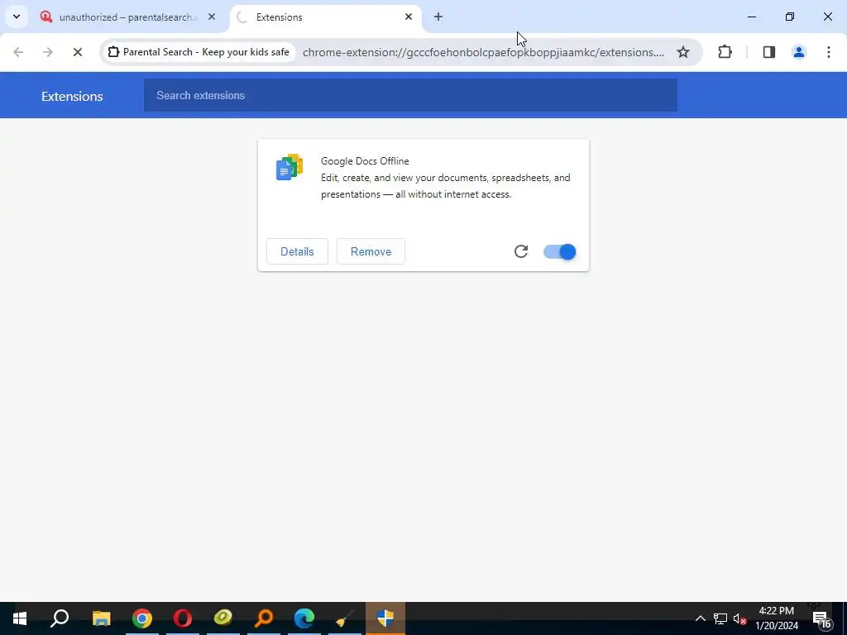Bookmark this page with the star icon

pyautogui.click(x=682, y=52)
